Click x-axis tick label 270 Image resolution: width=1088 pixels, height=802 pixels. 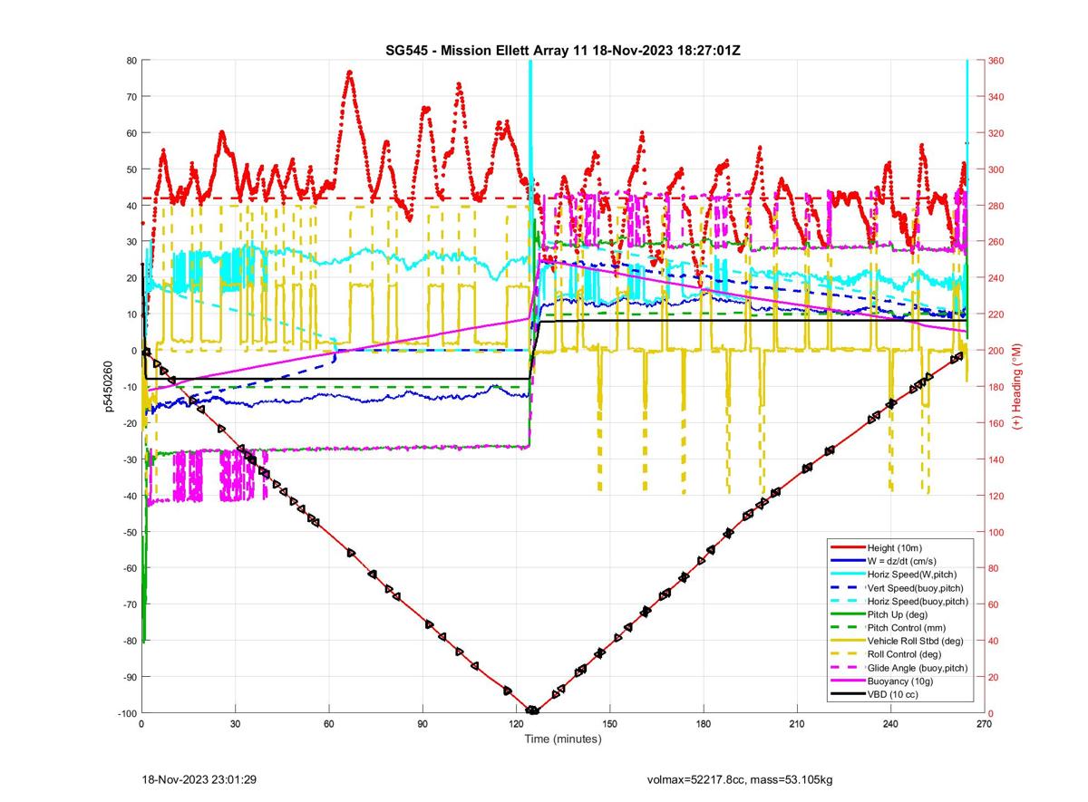984,724
